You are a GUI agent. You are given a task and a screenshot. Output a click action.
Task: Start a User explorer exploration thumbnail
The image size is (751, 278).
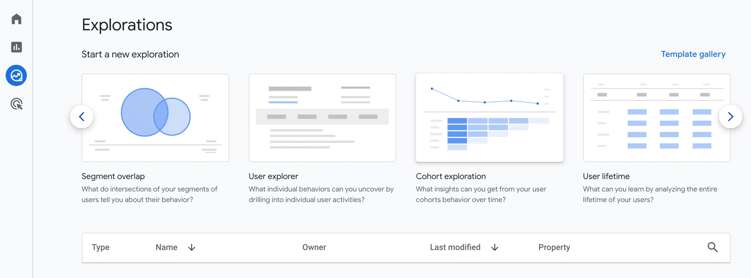coord(322,118)
